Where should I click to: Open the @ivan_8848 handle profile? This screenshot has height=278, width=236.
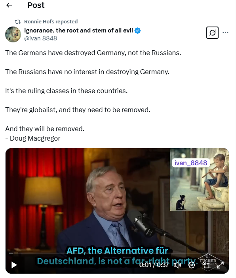click(x=41, y=38)
